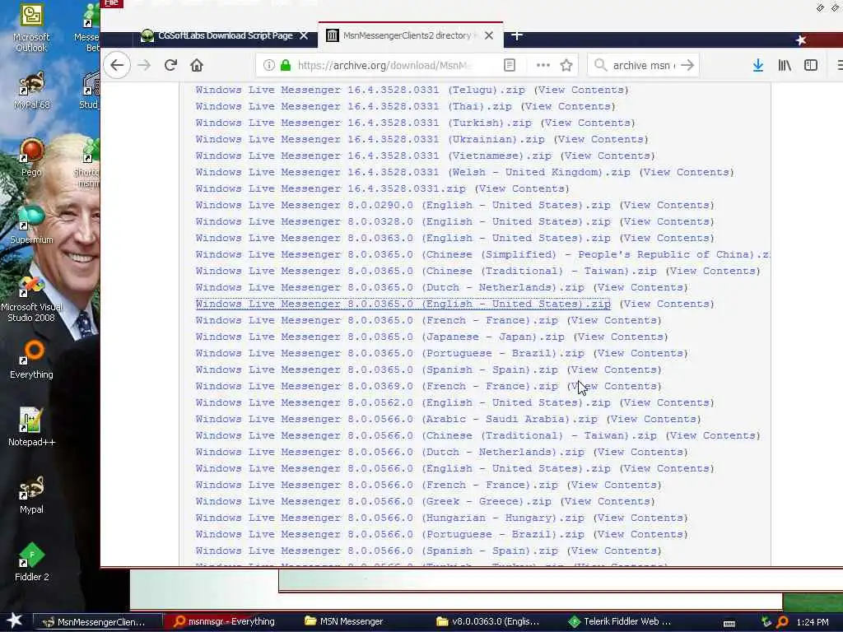The width and height of the screenshot is (843, 632).
Task: Download 8.0.0566.0 Hungarian Hungary zip
Action: [389, 518]
